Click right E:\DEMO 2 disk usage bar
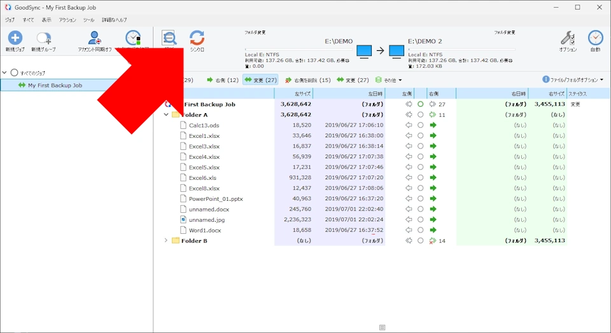Viewport: 611px width, 333px height. tap(462, 50)
